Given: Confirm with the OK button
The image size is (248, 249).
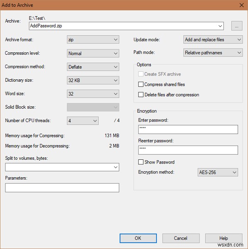Looking at the screenshot, I should tap(138, 238).
